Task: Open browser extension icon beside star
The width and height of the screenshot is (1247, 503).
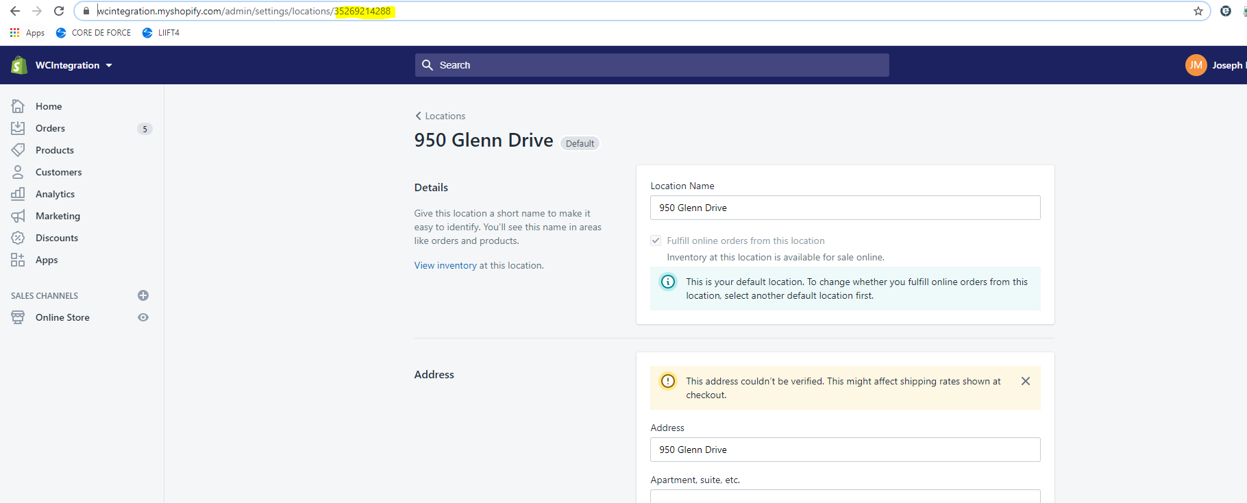Action: click(1226, 11)
